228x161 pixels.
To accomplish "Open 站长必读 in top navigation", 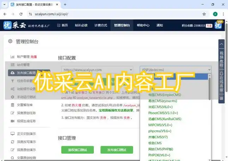I will pyautogui.click(x=81, y=25).
